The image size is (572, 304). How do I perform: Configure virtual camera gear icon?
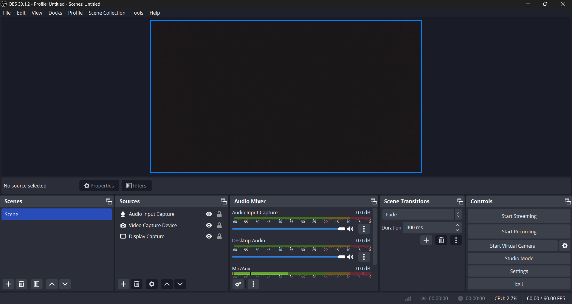click(x=565, y=246)
